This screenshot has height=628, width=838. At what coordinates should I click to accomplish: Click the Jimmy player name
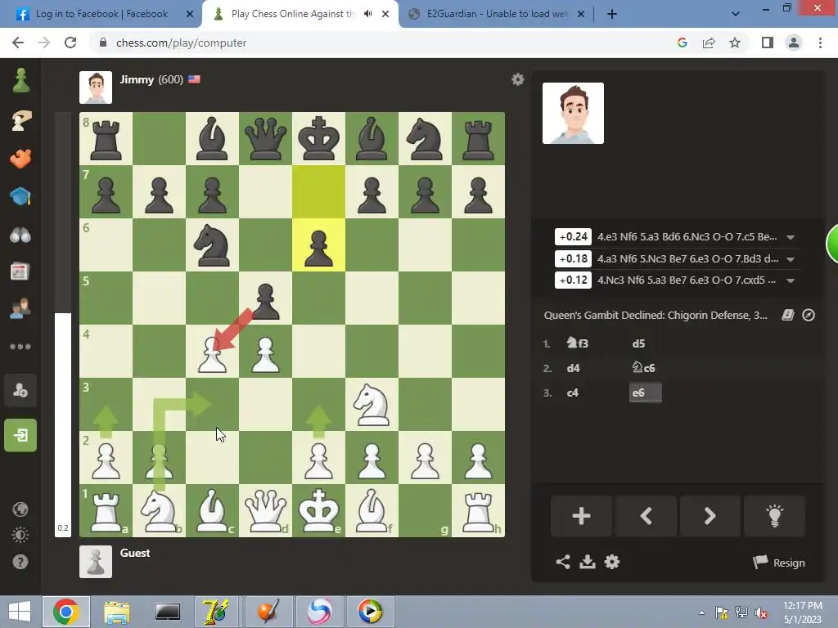137,79
